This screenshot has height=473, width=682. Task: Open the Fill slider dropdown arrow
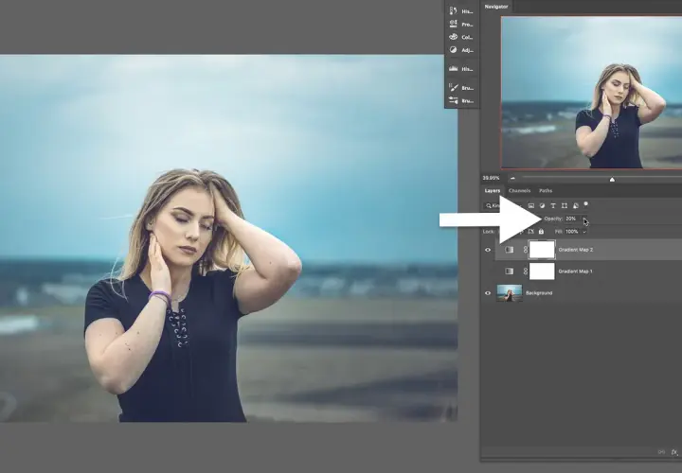pos(584,232)
